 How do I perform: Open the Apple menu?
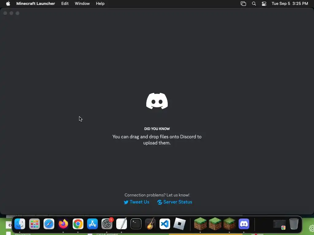[x=8, y=3]
